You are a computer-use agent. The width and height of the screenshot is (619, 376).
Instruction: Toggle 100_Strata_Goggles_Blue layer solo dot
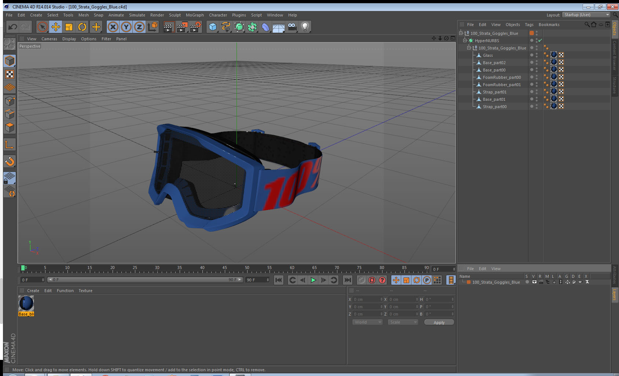coord(527,282)
